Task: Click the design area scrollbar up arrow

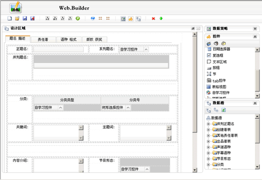Action: (195, 34)
